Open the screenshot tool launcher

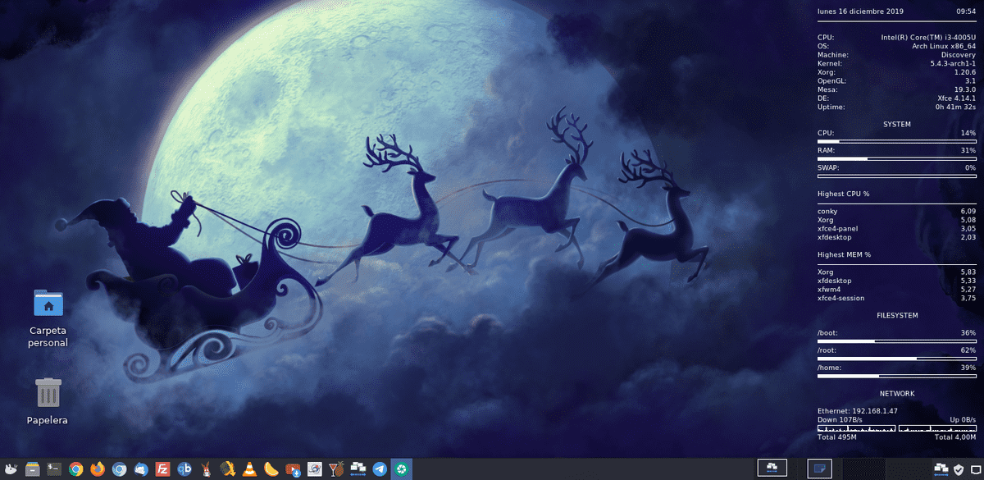coord(315,469)
